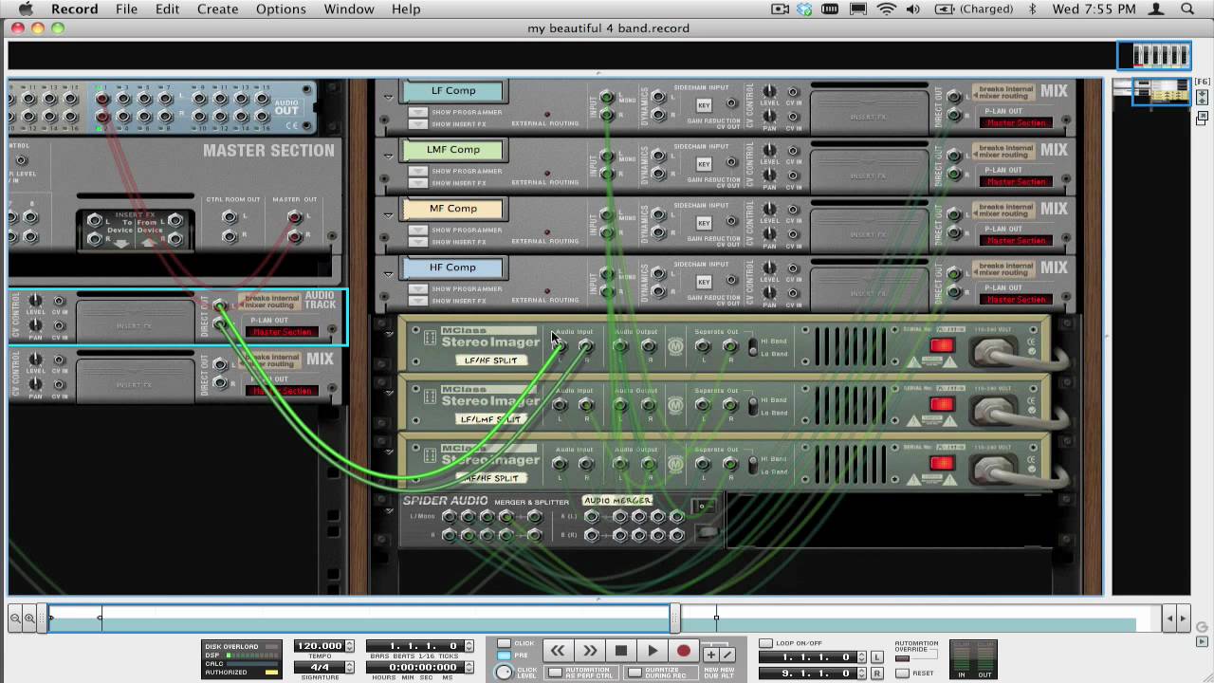Screen dimensions: 1214x683
Task: Click LF/HF Split Separate Out L jack
Action: click(703, 347)
